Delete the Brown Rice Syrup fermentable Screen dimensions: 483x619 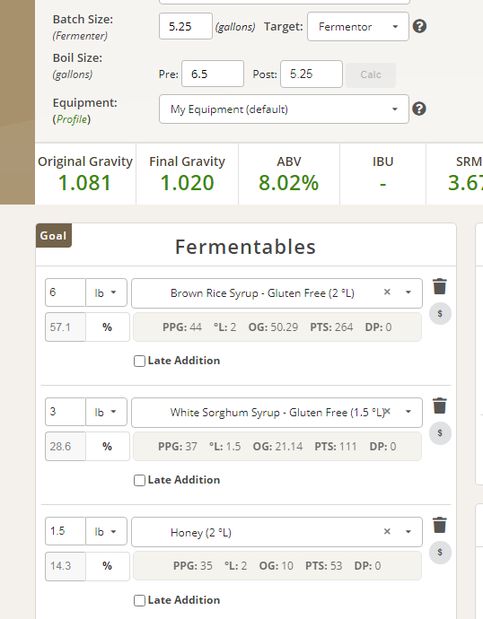click(440, 286)
